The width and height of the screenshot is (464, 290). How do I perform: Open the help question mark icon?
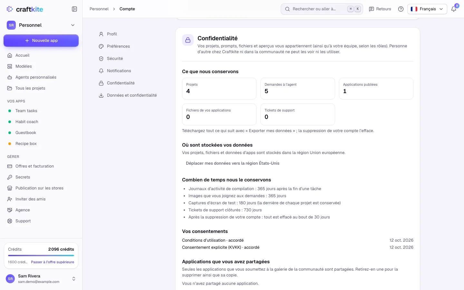401,9
